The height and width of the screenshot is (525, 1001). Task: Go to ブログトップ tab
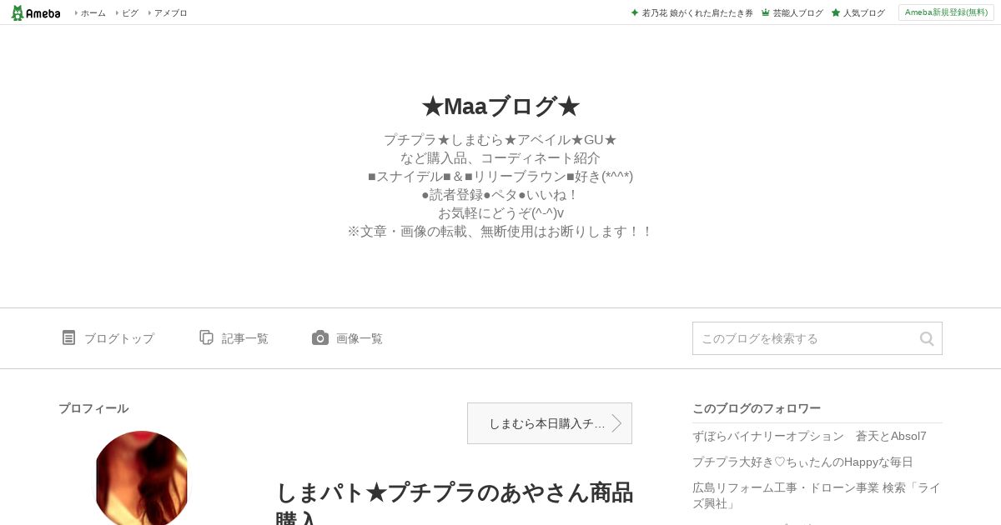(118, 338)
